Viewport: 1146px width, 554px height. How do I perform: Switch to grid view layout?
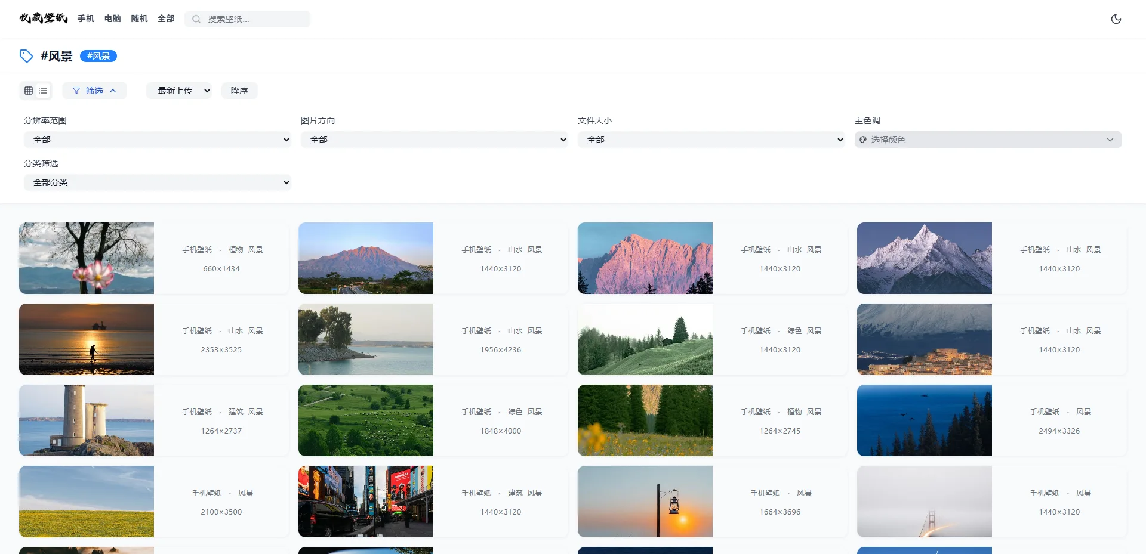(29, 91)
